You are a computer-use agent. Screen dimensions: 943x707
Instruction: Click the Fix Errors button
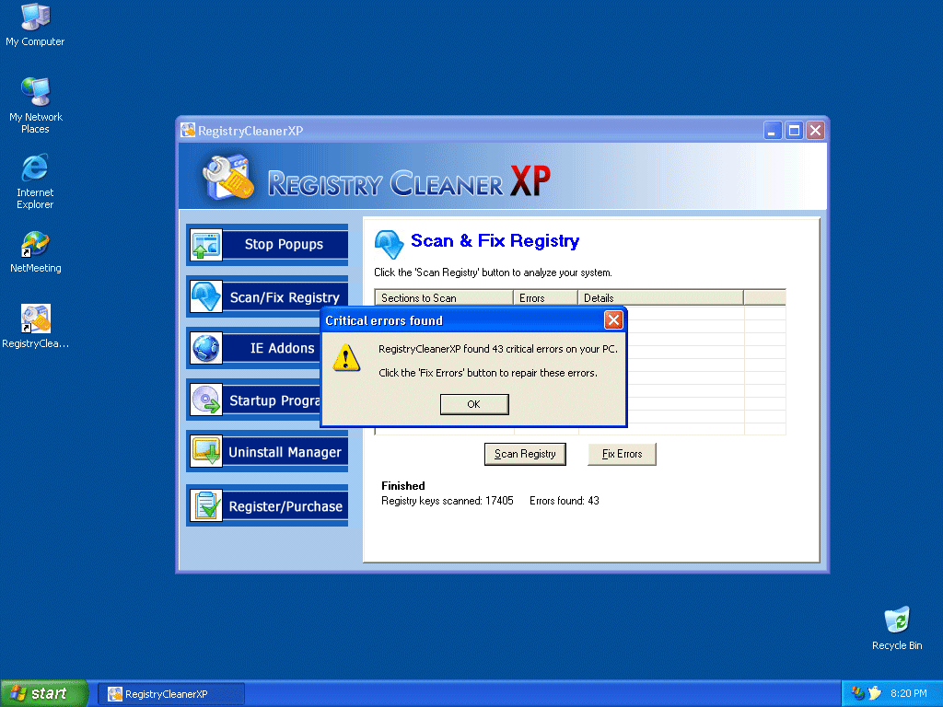pos(622,454)
